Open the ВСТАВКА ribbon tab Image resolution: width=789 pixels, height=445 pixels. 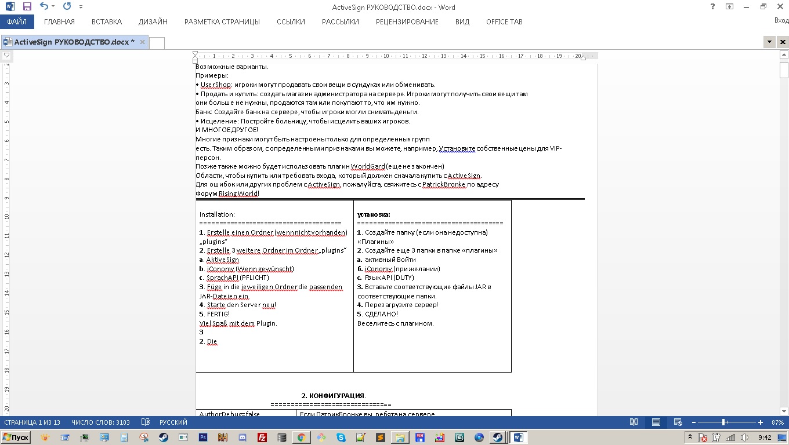[107, 22]
